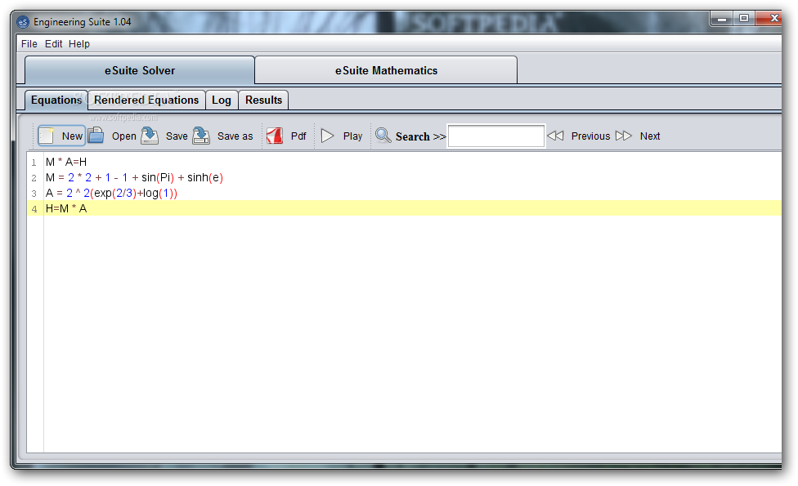Open the Edit menu
The width and height of the screenshot is (798, 486).
[53, 44]
